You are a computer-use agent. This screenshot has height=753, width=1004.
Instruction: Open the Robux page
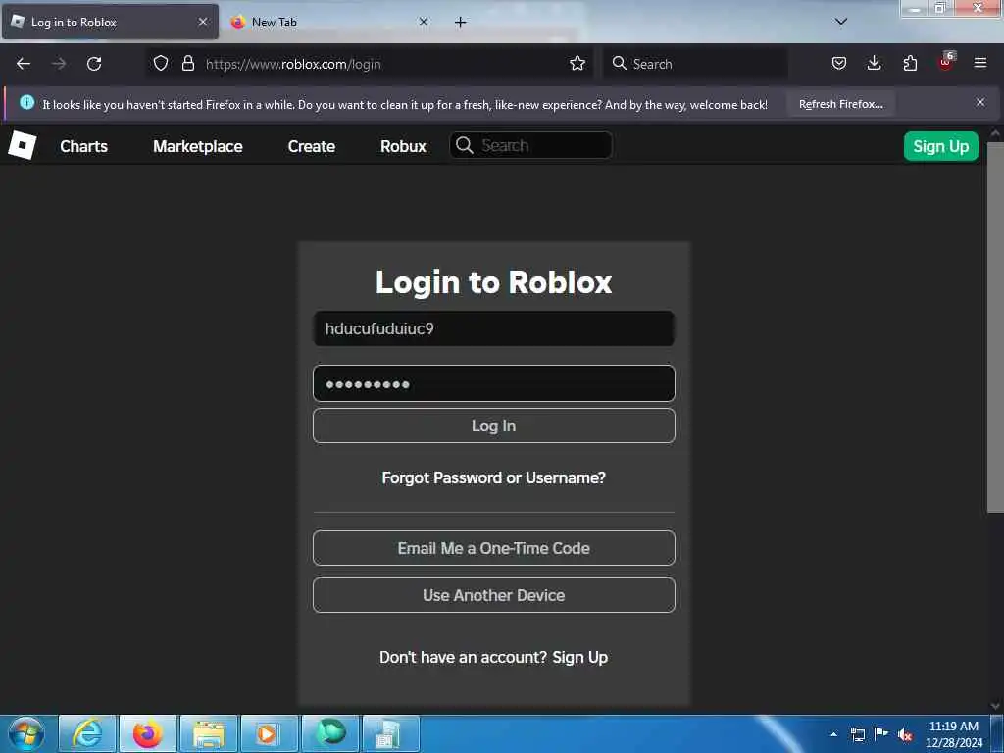pos(403,146)
